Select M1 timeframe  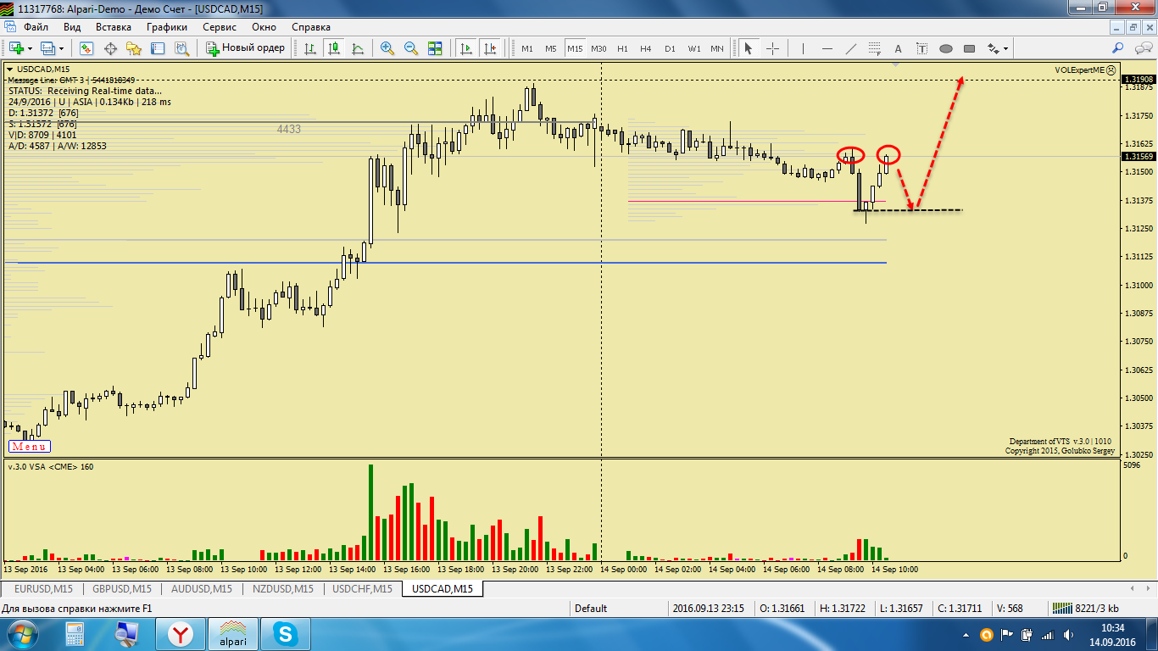(x=527, y=48)
